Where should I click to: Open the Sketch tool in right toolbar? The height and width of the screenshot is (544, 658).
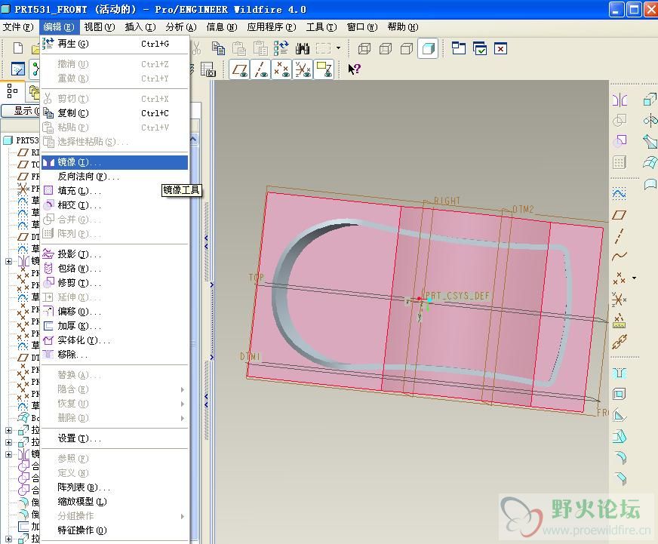(620, 193)
